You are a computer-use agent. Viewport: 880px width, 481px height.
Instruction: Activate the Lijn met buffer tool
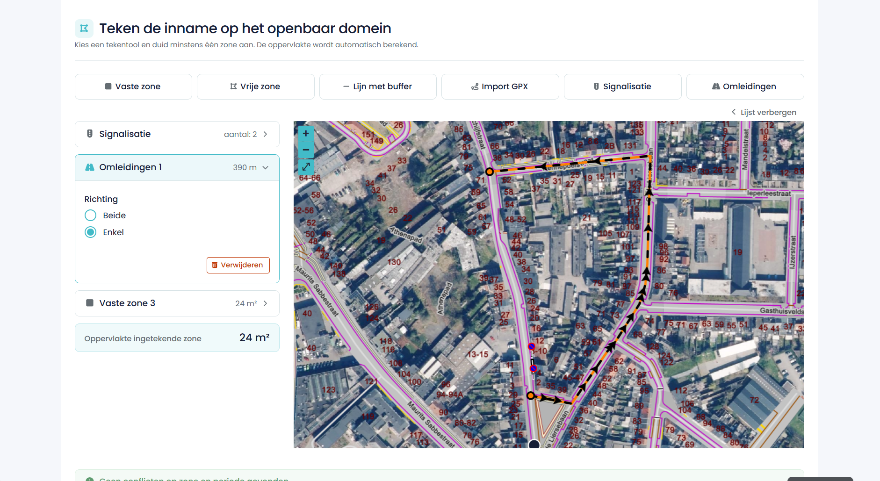pos(378,86)
